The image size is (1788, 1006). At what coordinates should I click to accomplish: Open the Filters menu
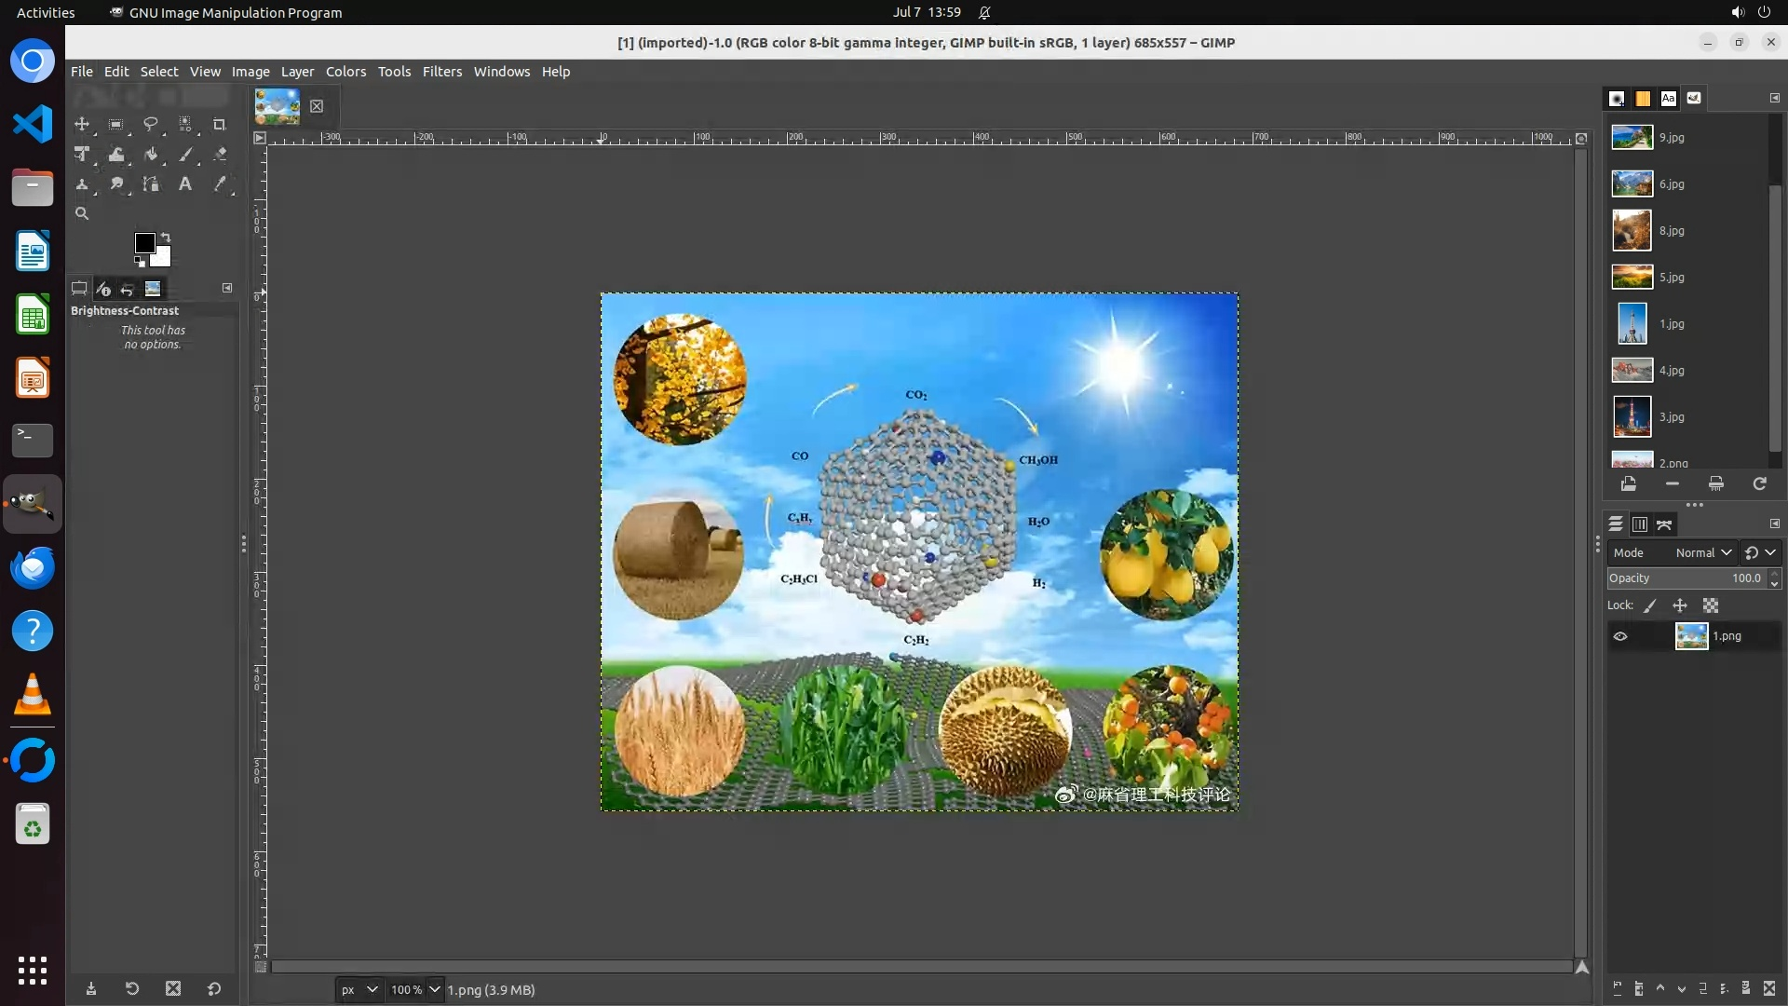tap(441, 72)
